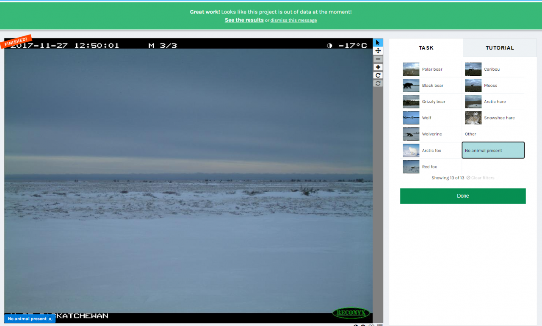The image size is (542, 326).
Task: Click the 'Clear filters' link
Action: (x=480, y=178)
